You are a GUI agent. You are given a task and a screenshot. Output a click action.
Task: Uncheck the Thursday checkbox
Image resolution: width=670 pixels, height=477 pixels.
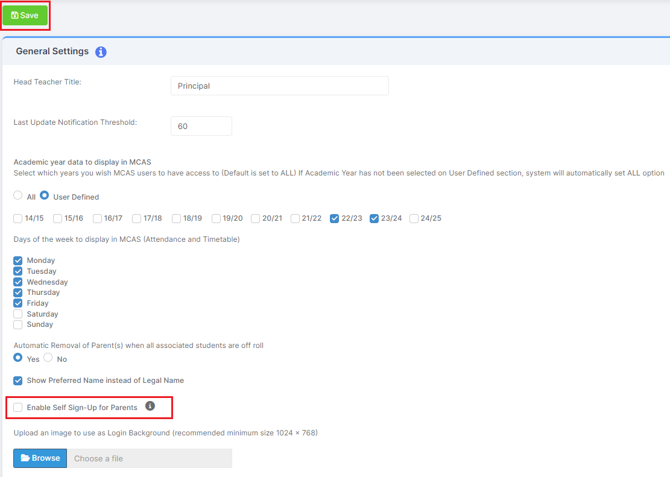(18, 292)
